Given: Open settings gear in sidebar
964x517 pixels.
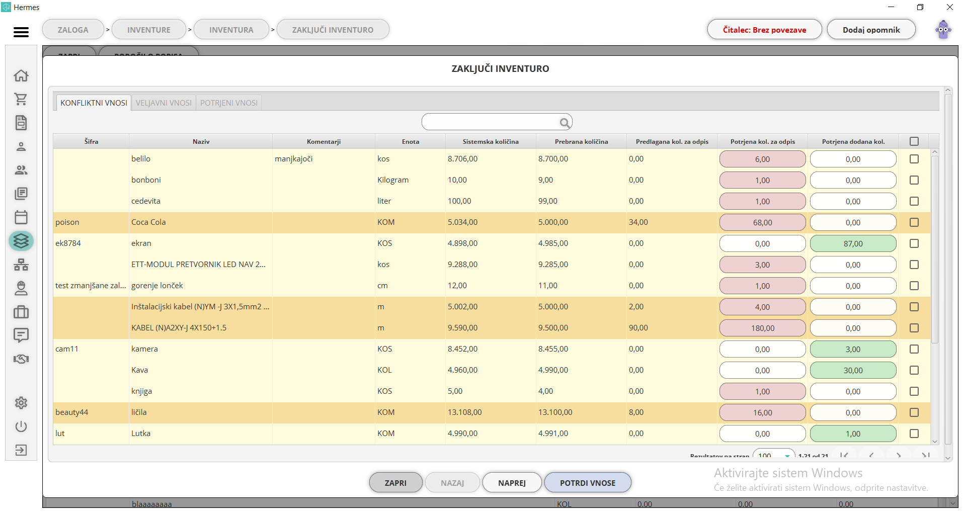Looking at the screenshot, I should pyautogui.click(x=21, y=403).
